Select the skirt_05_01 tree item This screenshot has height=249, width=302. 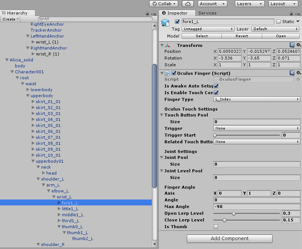48,125
